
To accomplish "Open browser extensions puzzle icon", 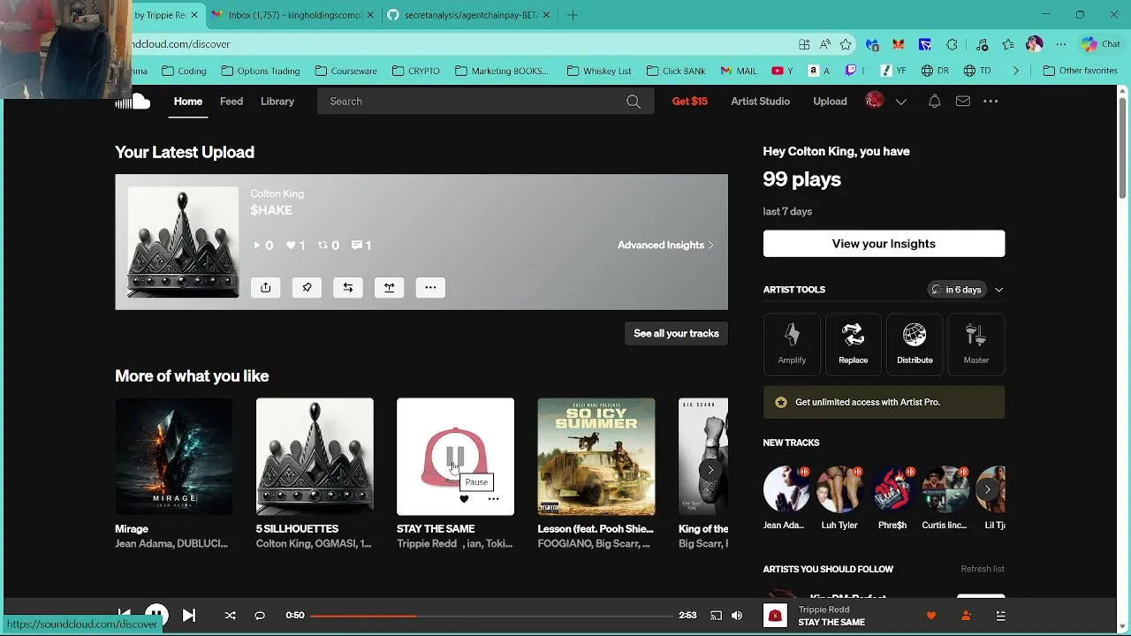I will (x=952, y=44).
